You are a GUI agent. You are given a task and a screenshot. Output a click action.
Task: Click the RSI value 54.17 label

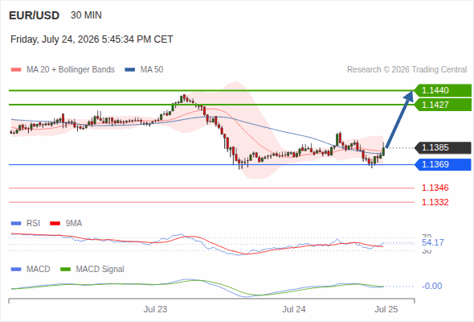click(432, 242)
